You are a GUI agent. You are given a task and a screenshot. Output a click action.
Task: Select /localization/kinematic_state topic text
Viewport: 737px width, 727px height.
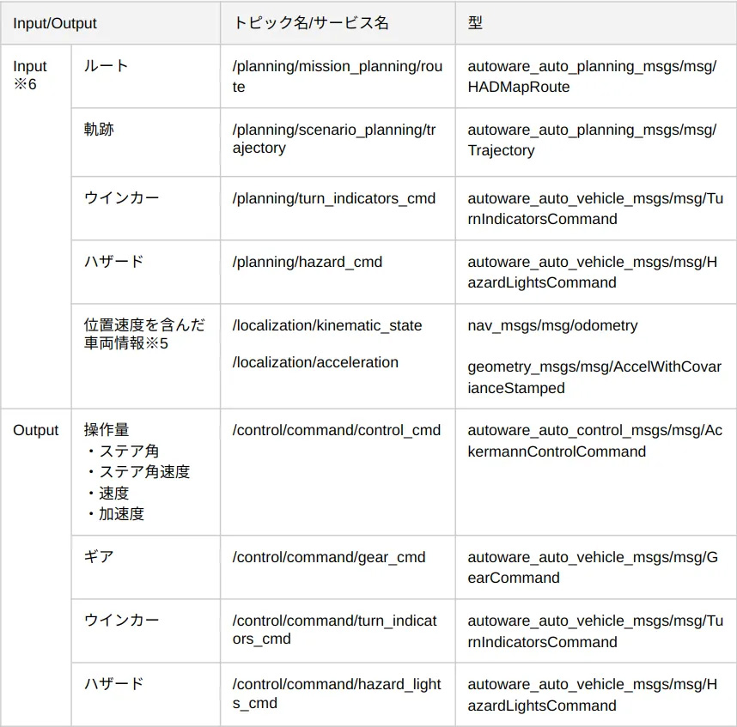[x=327, y=325]
